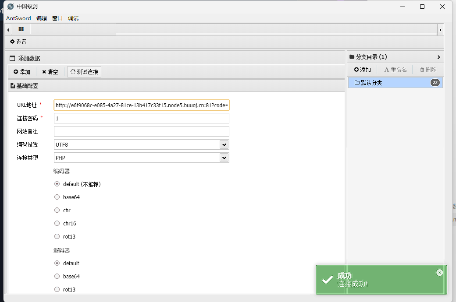Select the 默认分类 folder
Image resolution: width=456 pixels, height=302 pixels.
tap(395, 82)
